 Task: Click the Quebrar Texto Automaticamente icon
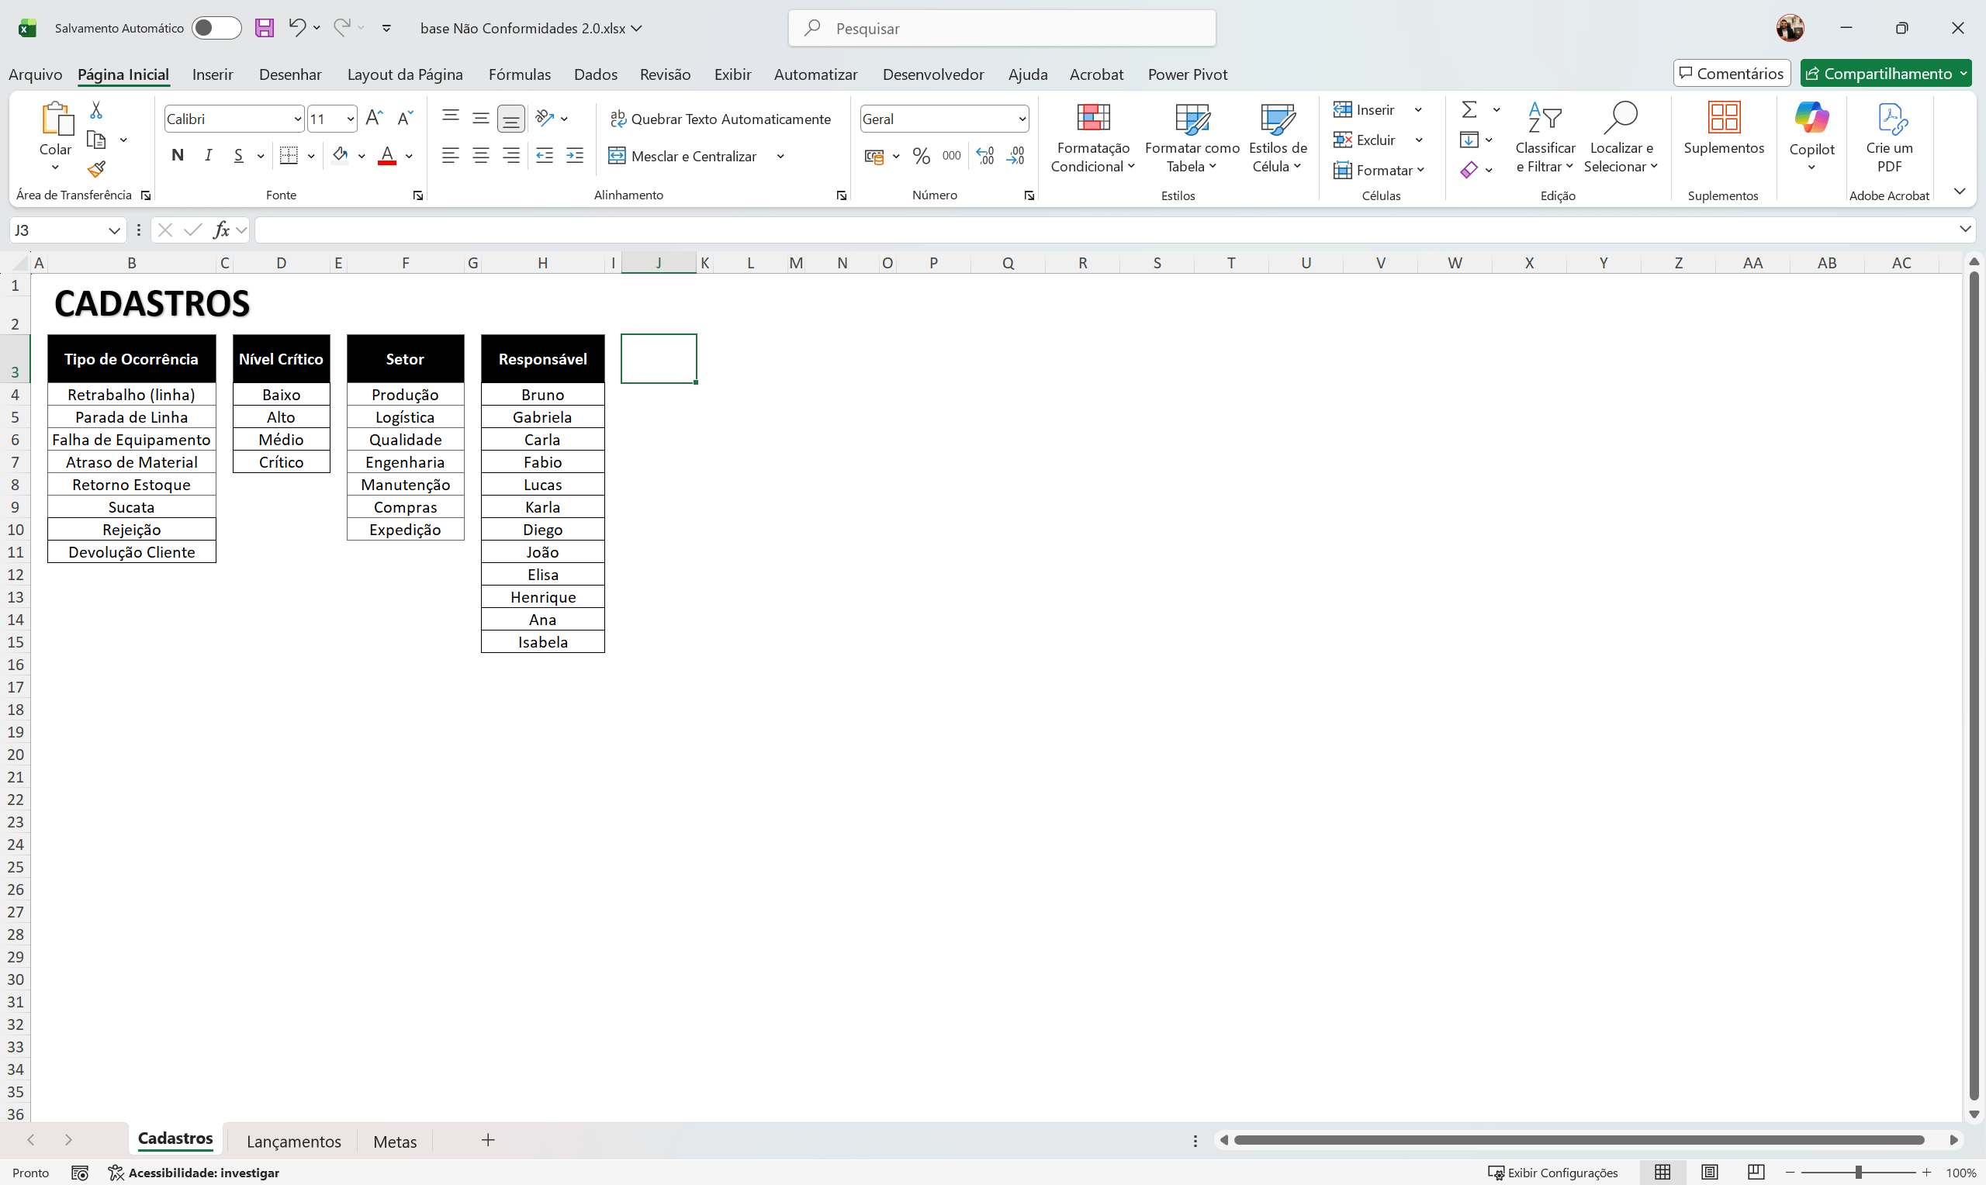(x=618, y=118)
